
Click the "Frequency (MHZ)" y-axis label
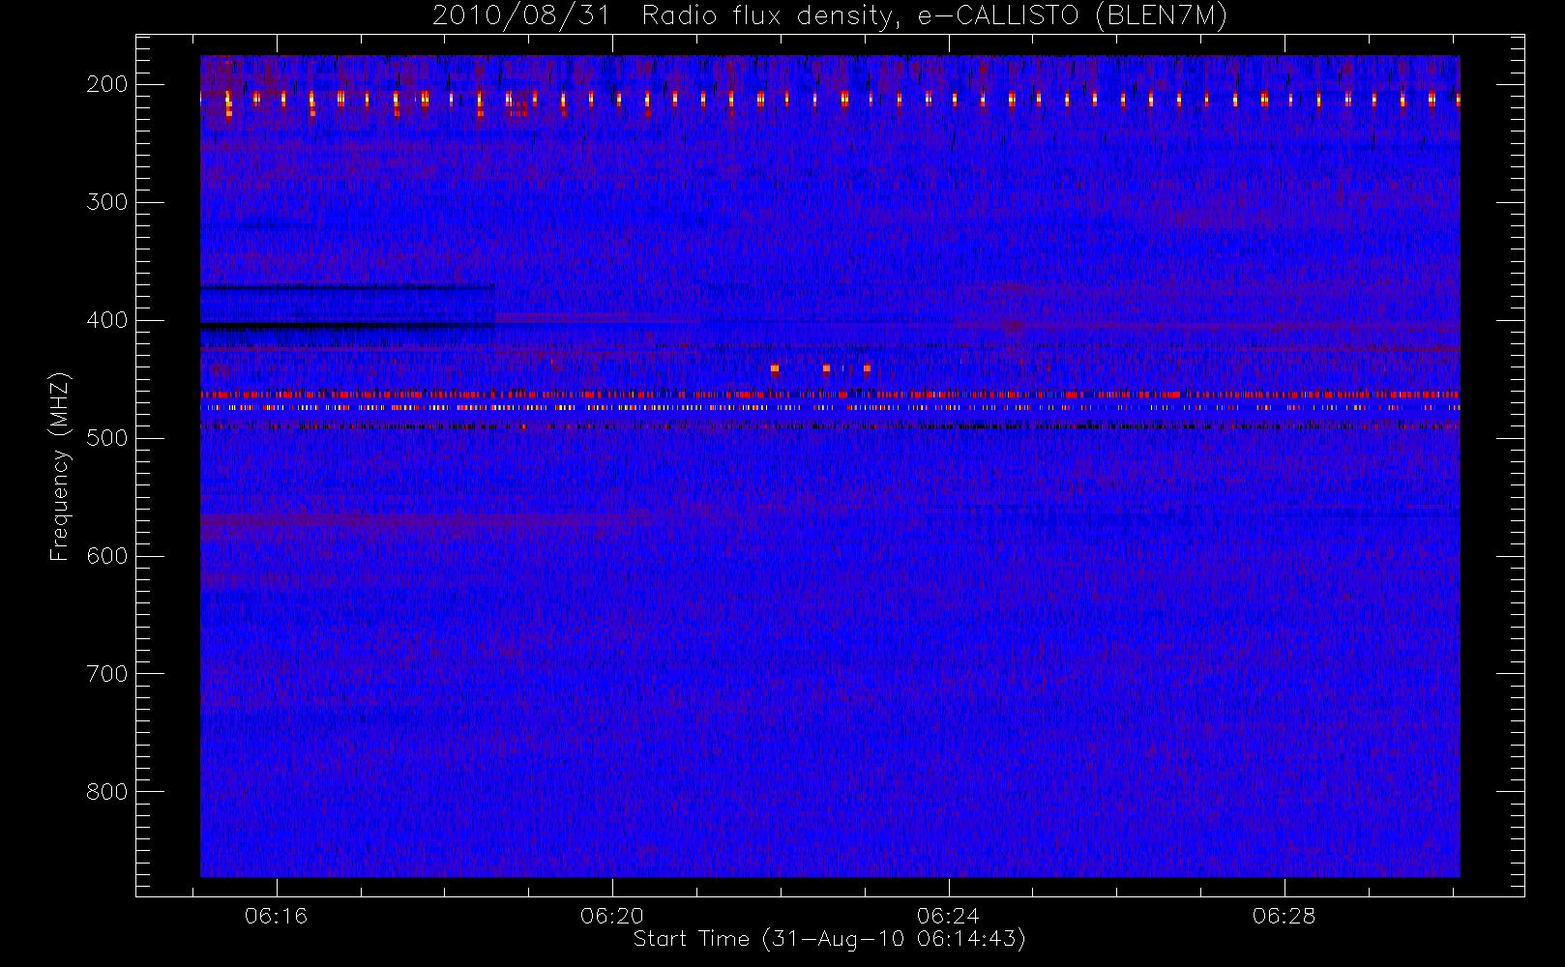60,466
